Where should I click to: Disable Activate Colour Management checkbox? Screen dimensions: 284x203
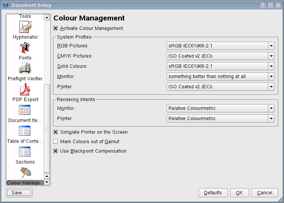pos(56,28)
